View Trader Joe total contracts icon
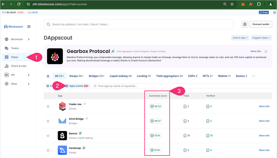The width and height of the screenshot is (277, 158). (x=185, y=106)
